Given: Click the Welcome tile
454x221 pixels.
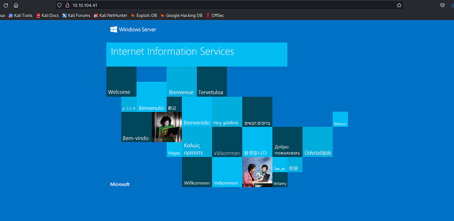Looking at the screenshot, I should [x=121, y=81].
